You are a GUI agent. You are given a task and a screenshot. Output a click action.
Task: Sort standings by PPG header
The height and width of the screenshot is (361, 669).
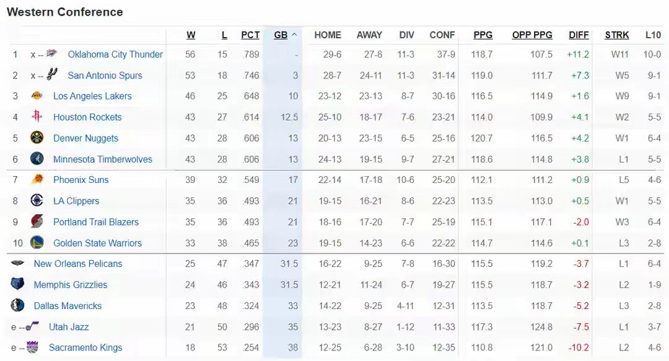pos(483,35)
